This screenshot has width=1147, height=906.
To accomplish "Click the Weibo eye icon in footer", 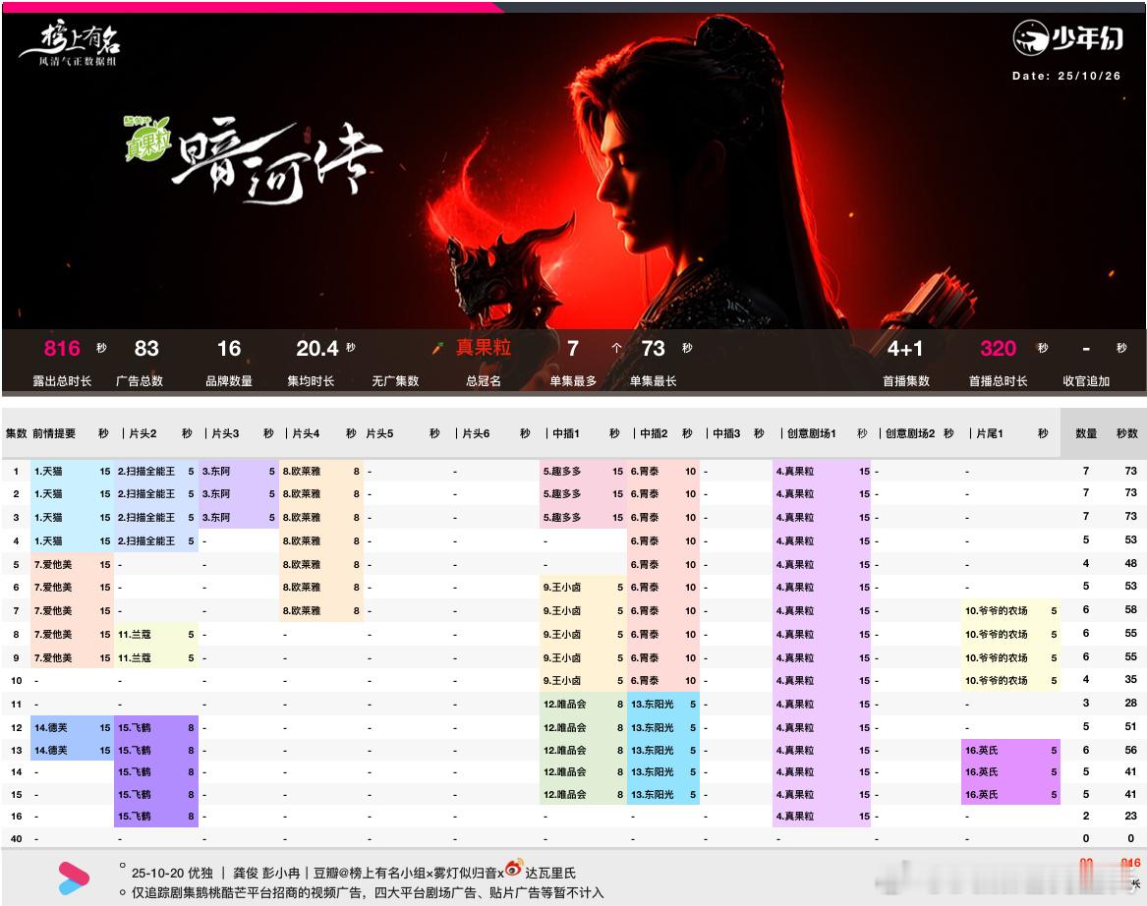I will 513,868.
